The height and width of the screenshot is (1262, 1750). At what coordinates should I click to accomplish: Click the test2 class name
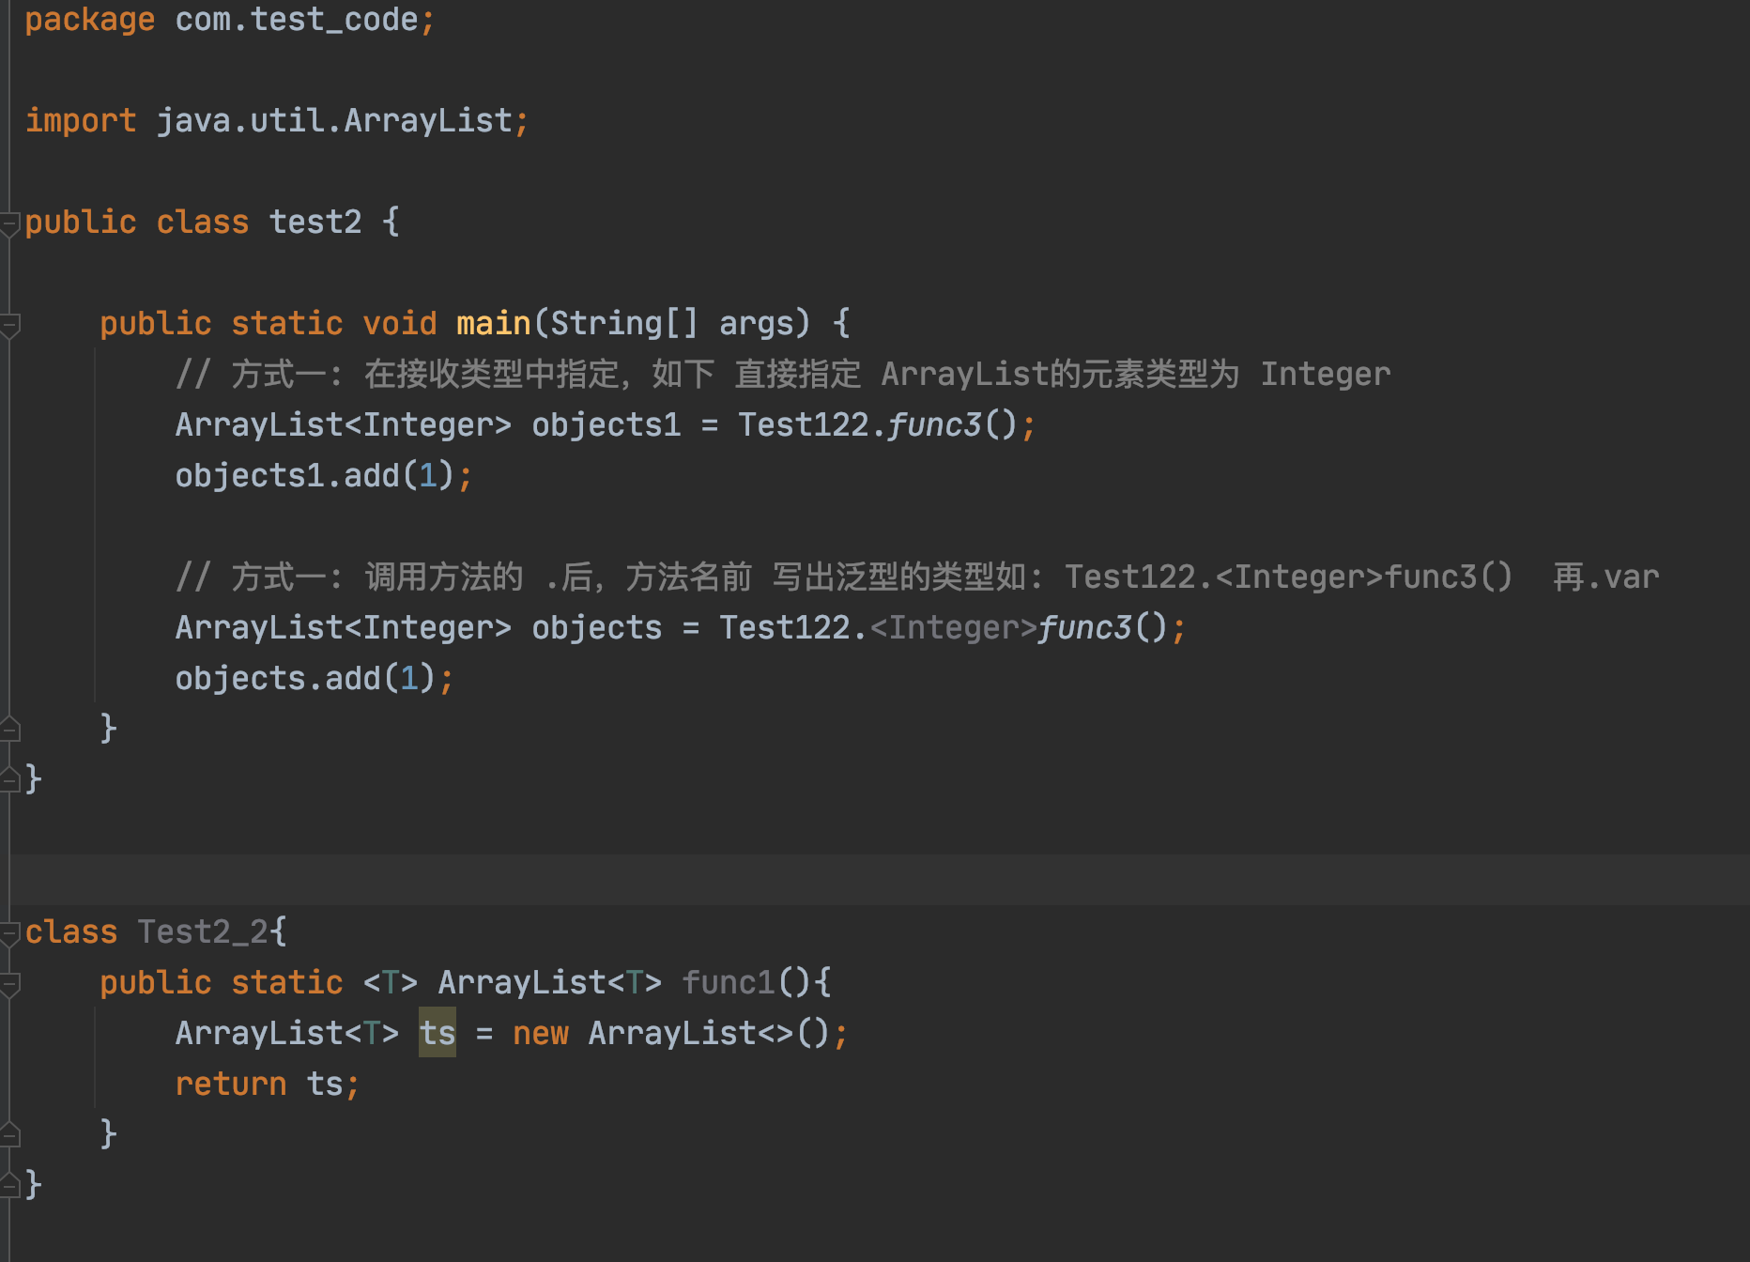[315, 222]
